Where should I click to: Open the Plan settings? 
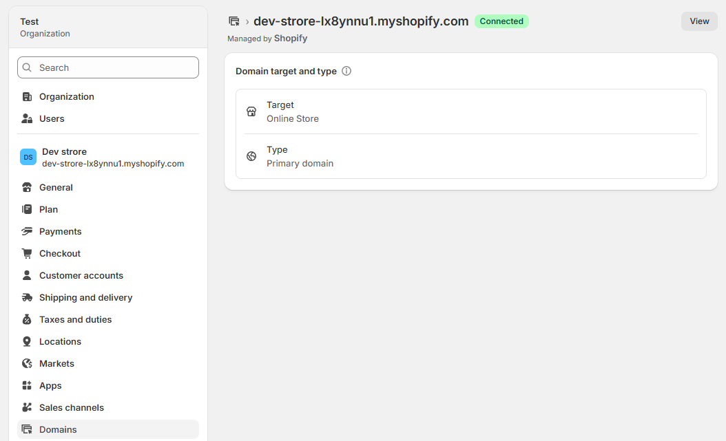108,209
